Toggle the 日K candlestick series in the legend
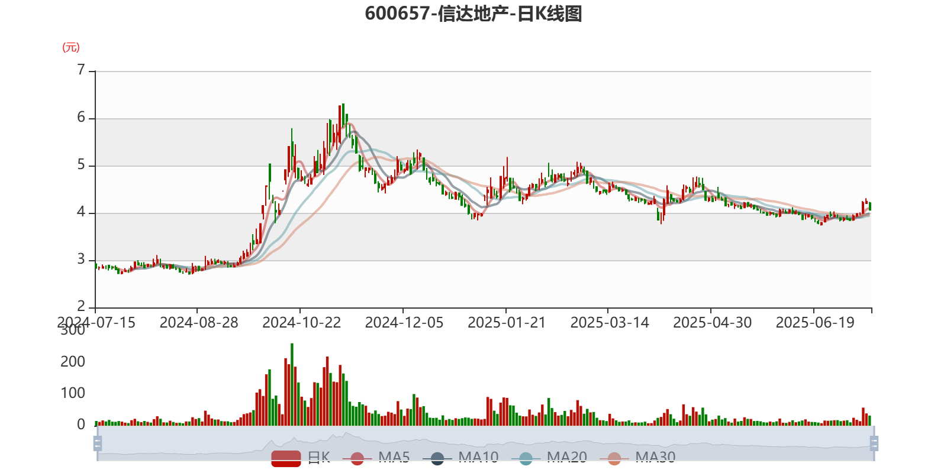Viewport: 947px width, 473px height. click(x=301, y=458)
